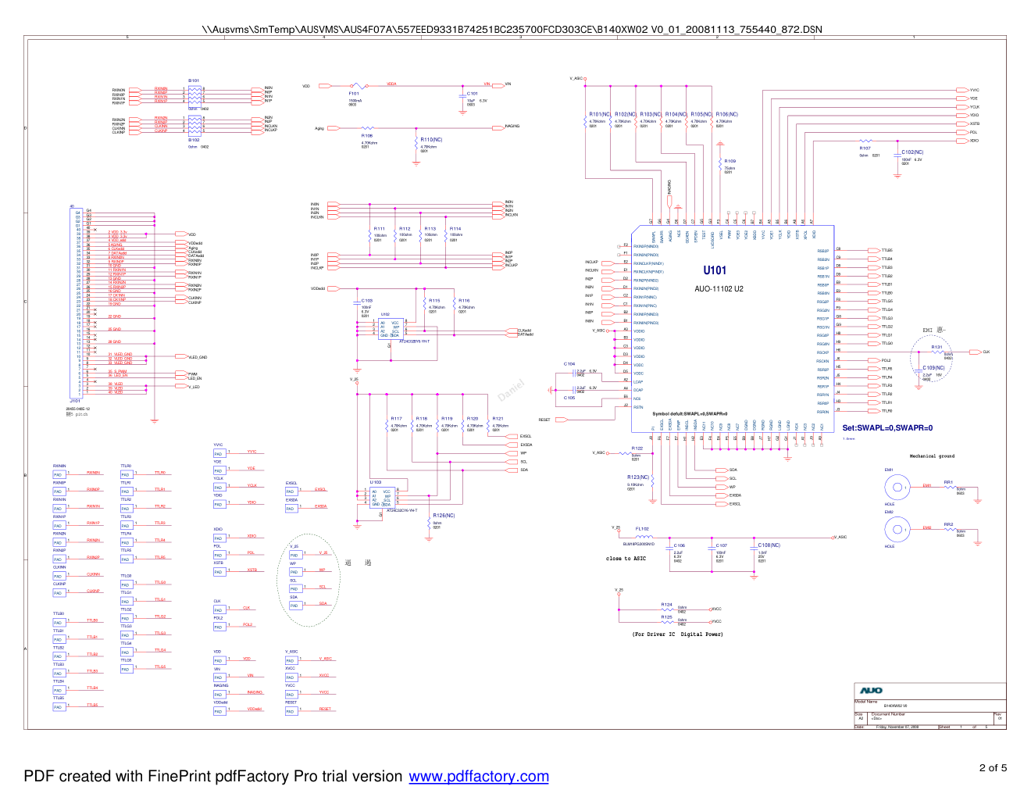Select the R109 resistor label
Screen dimensions: 1031x797
pos(730,162)
